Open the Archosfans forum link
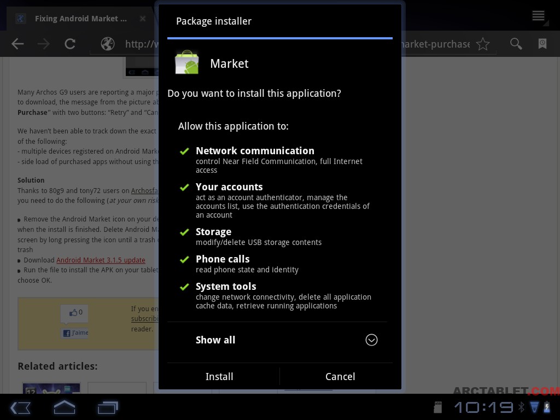The height and width of the screenshot is (420, 560). [144, 191]
